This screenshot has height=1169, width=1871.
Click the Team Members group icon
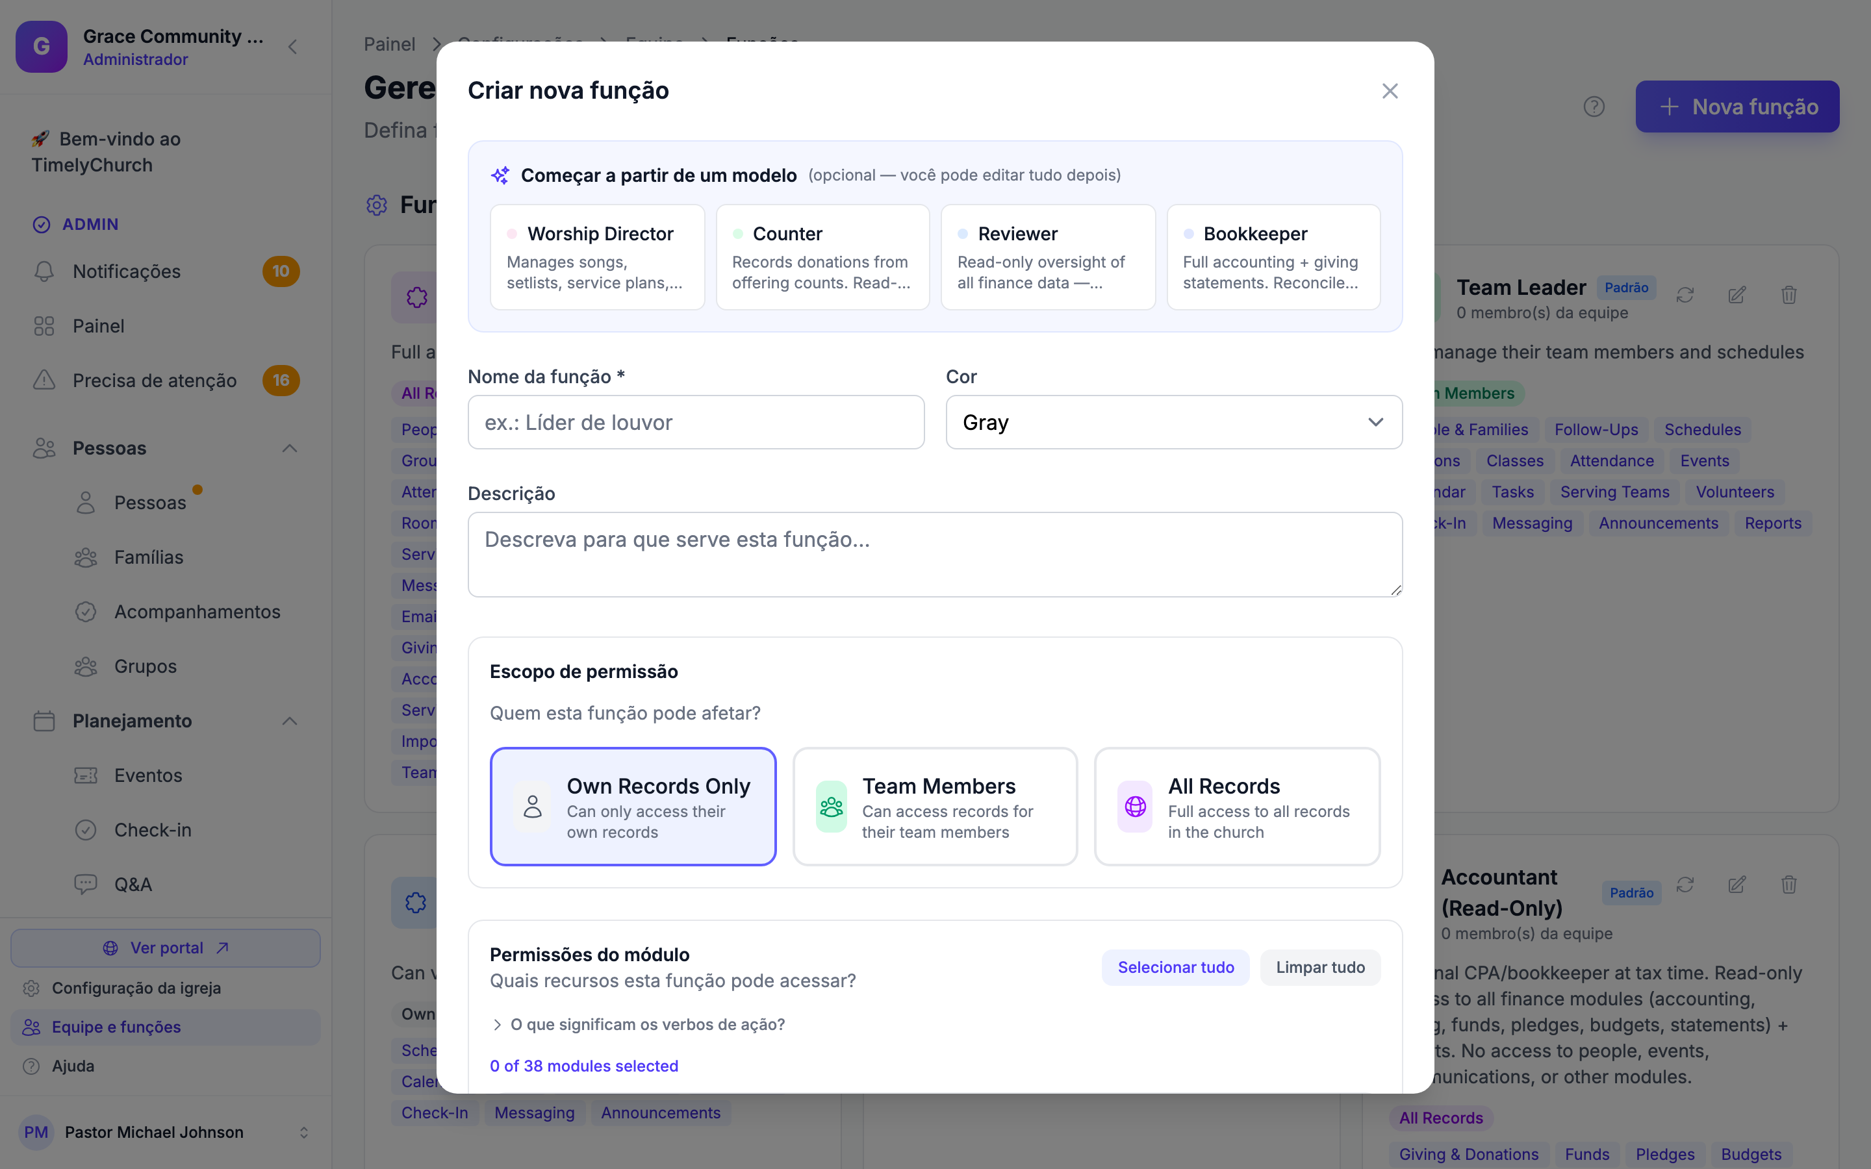[x=831, y=807]
